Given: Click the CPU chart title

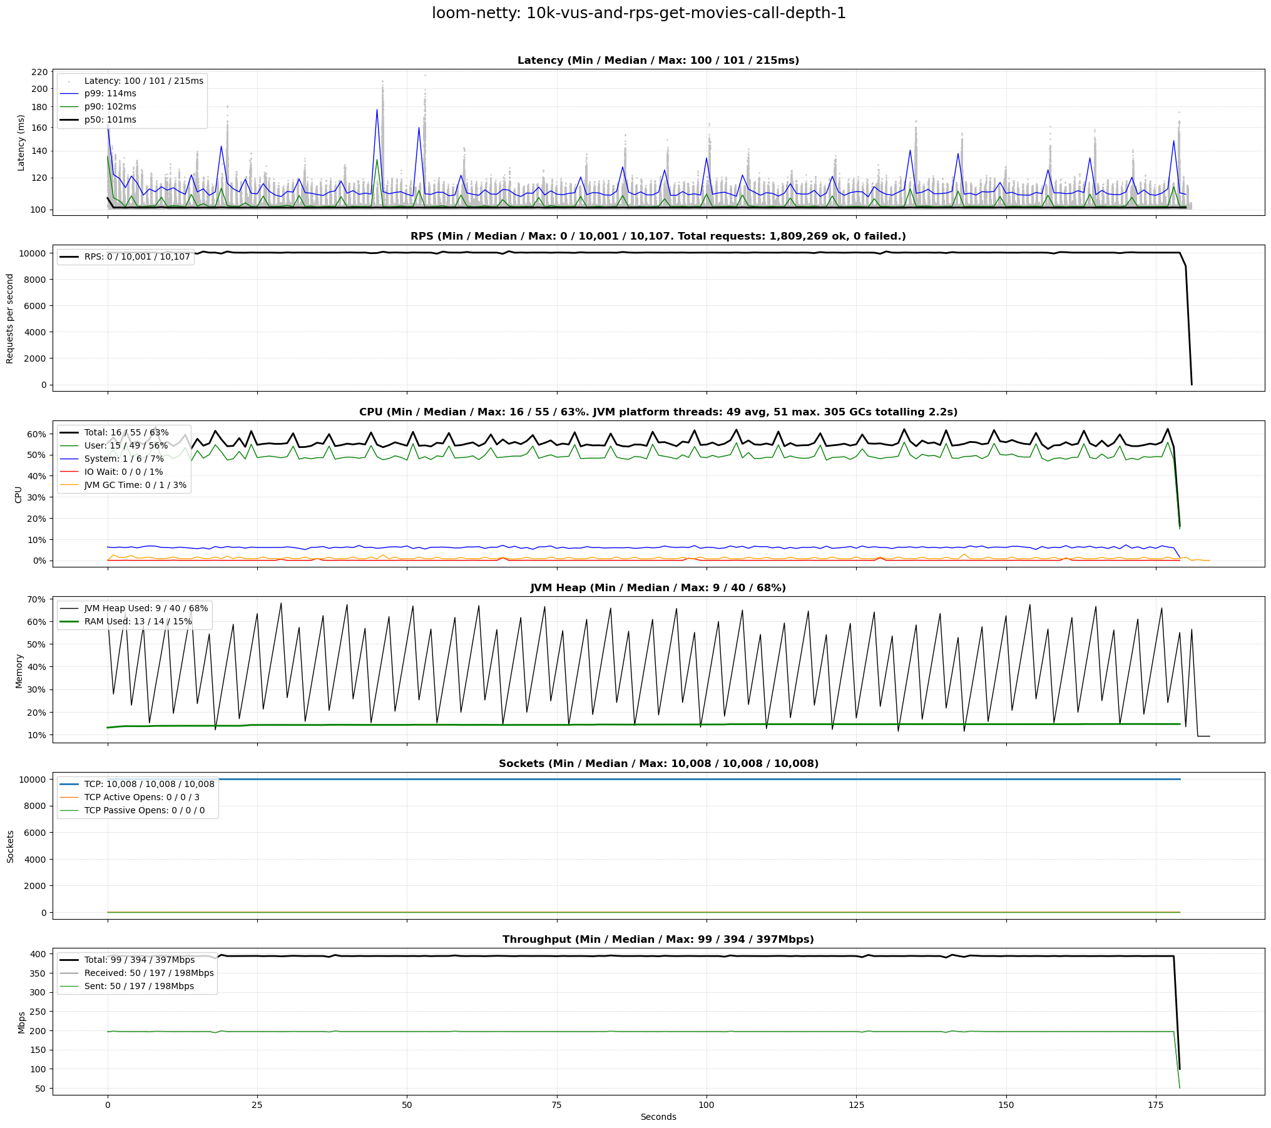Looking at the screenshot, I should click(658, 412).
